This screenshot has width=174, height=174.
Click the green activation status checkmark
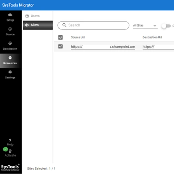pyautogui.click(x=6, y=149)
